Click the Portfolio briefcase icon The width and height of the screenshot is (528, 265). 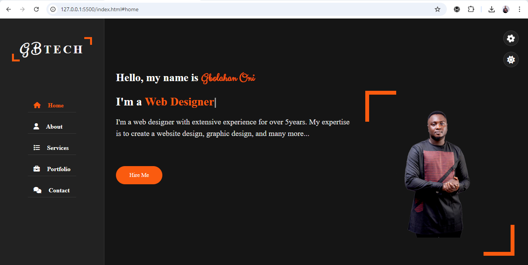(x=37, y=169)
